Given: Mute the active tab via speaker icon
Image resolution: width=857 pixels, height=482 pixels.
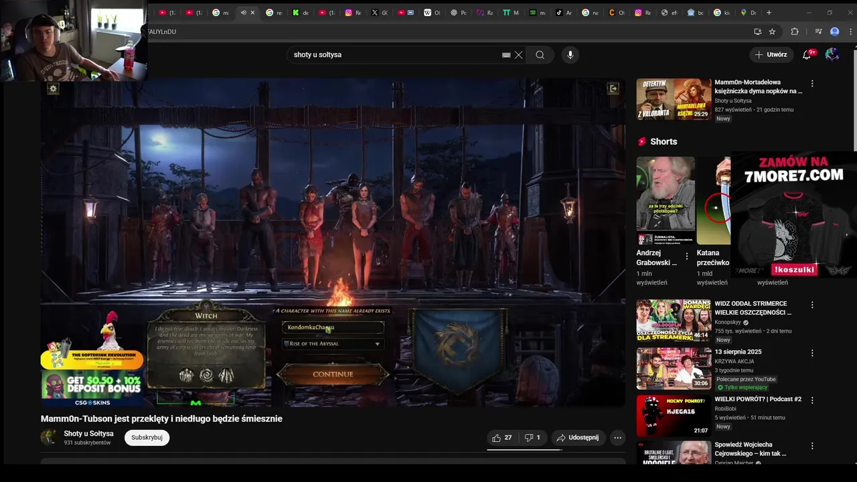Looking at the screenshot, I should coord(243,13).
